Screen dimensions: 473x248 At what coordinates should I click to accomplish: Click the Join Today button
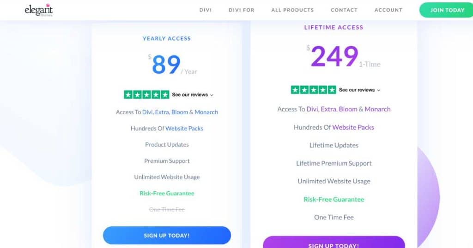click(447, 10)
